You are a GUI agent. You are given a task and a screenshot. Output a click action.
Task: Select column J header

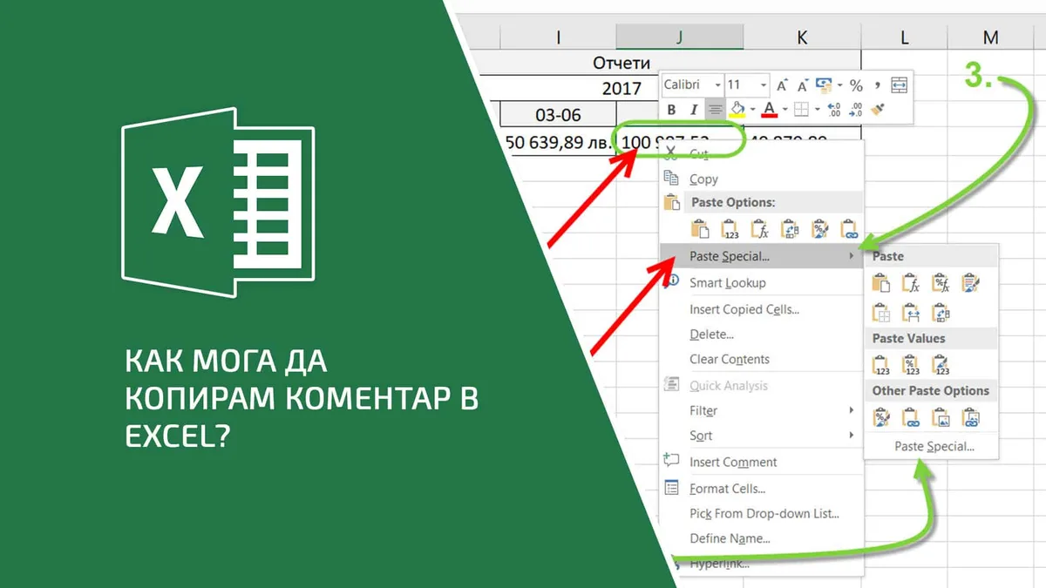(x=679, y=37)
